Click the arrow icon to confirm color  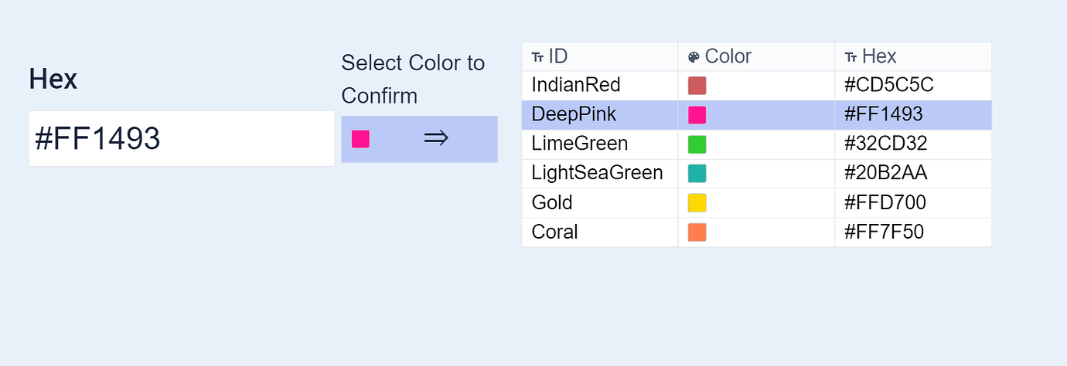point(436,139)
